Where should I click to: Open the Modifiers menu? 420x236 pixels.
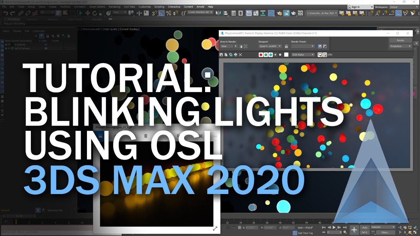65,7
